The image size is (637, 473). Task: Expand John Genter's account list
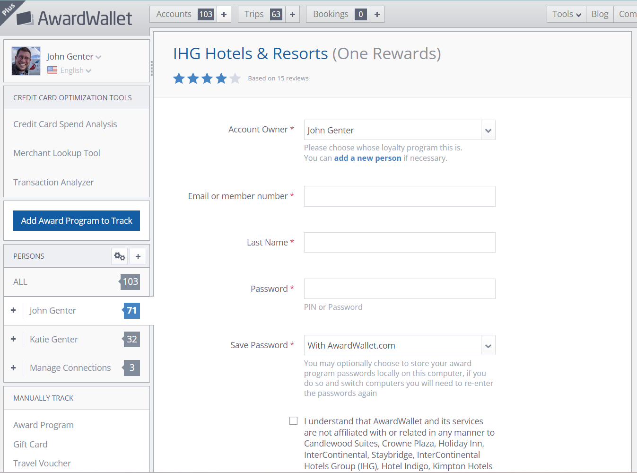13,311
